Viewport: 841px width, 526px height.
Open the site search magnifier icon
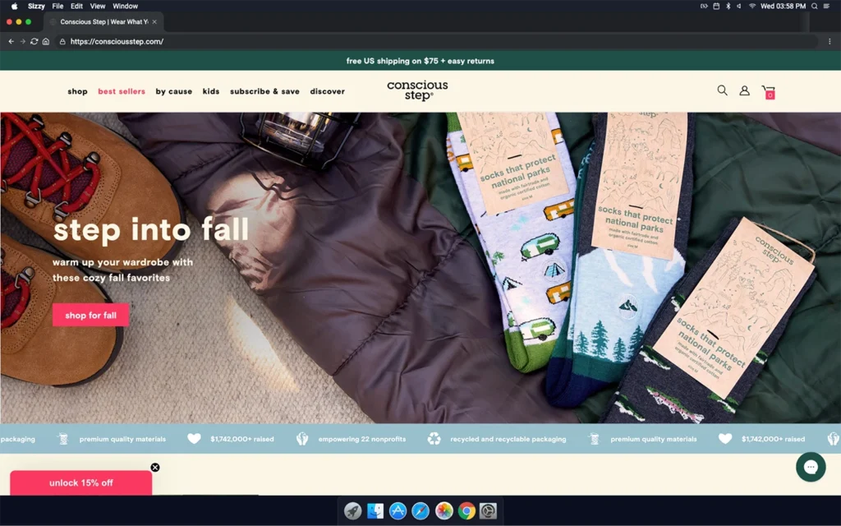(x=722, y=90)
